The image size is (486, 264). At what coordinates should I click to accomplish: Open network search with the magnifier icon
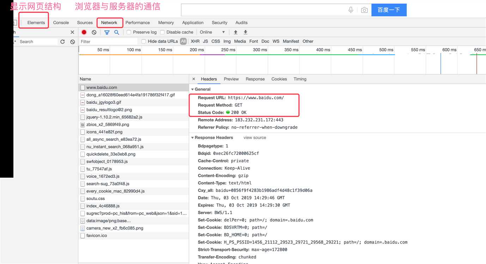click(x=117, y=32)
